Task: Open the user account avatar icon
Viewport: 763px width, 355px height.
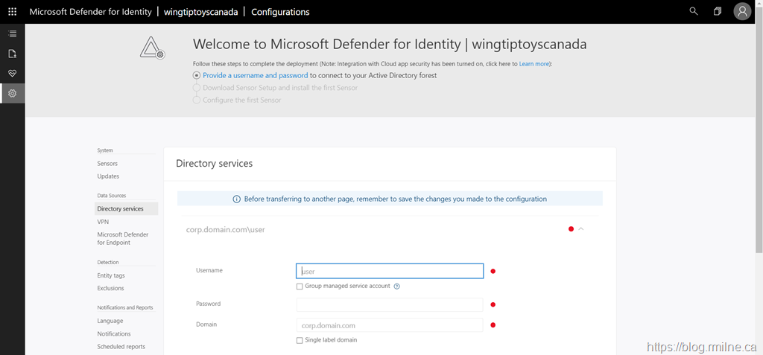Action: (741, 11)
